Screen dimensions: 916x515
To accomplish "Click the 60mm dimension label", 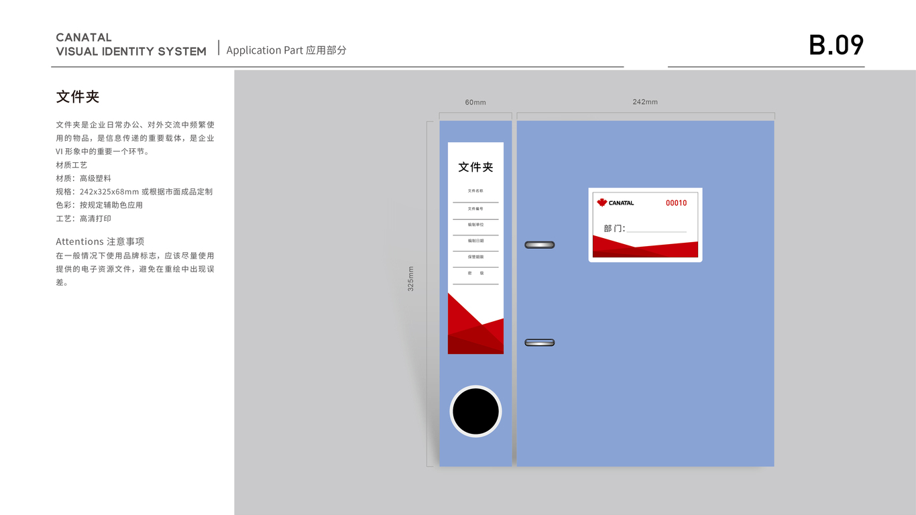I will click(475, 103).
